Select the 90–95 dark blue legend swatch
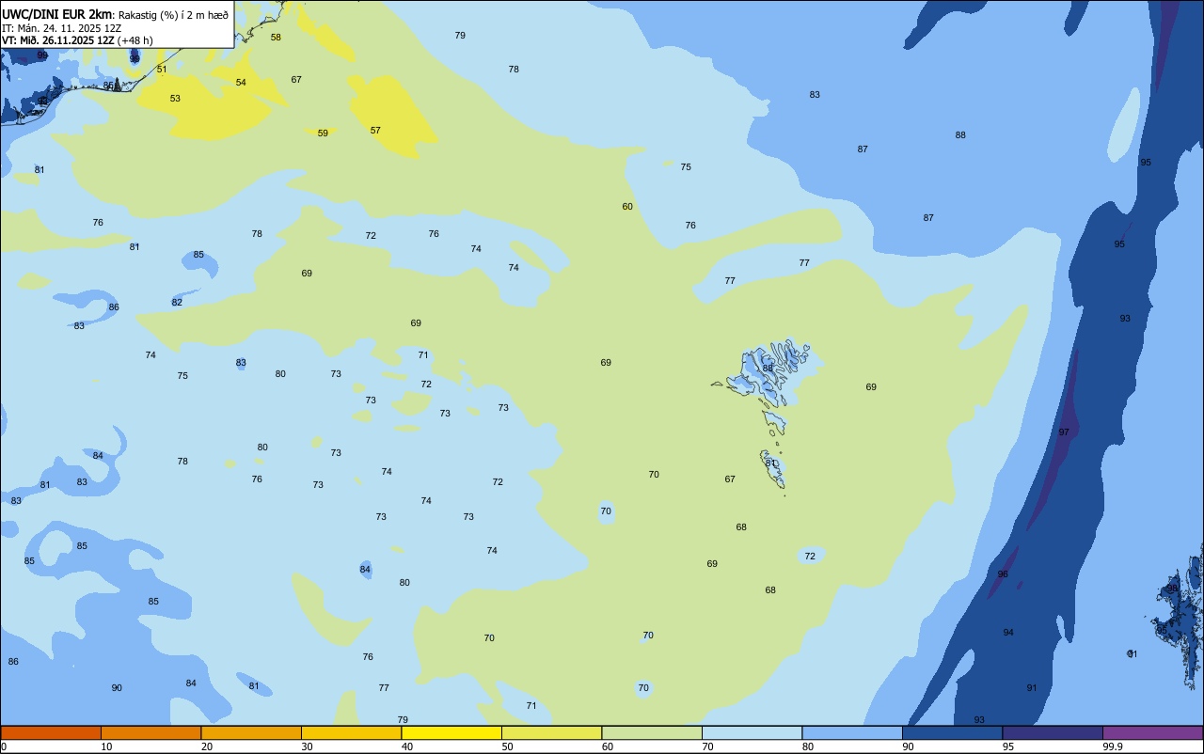Screen dimensions: 1204x754 coord(952,732)
